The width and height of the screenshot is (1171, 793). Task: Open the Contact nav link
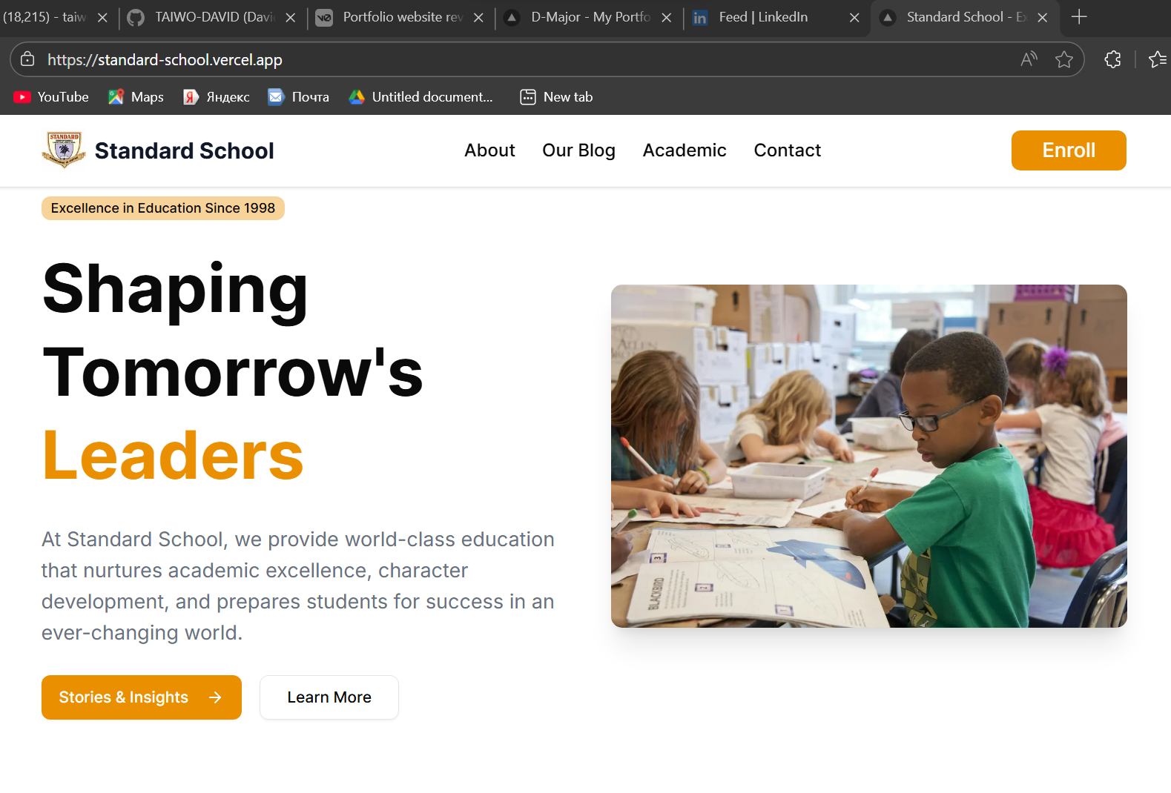(x=787, y=150)
